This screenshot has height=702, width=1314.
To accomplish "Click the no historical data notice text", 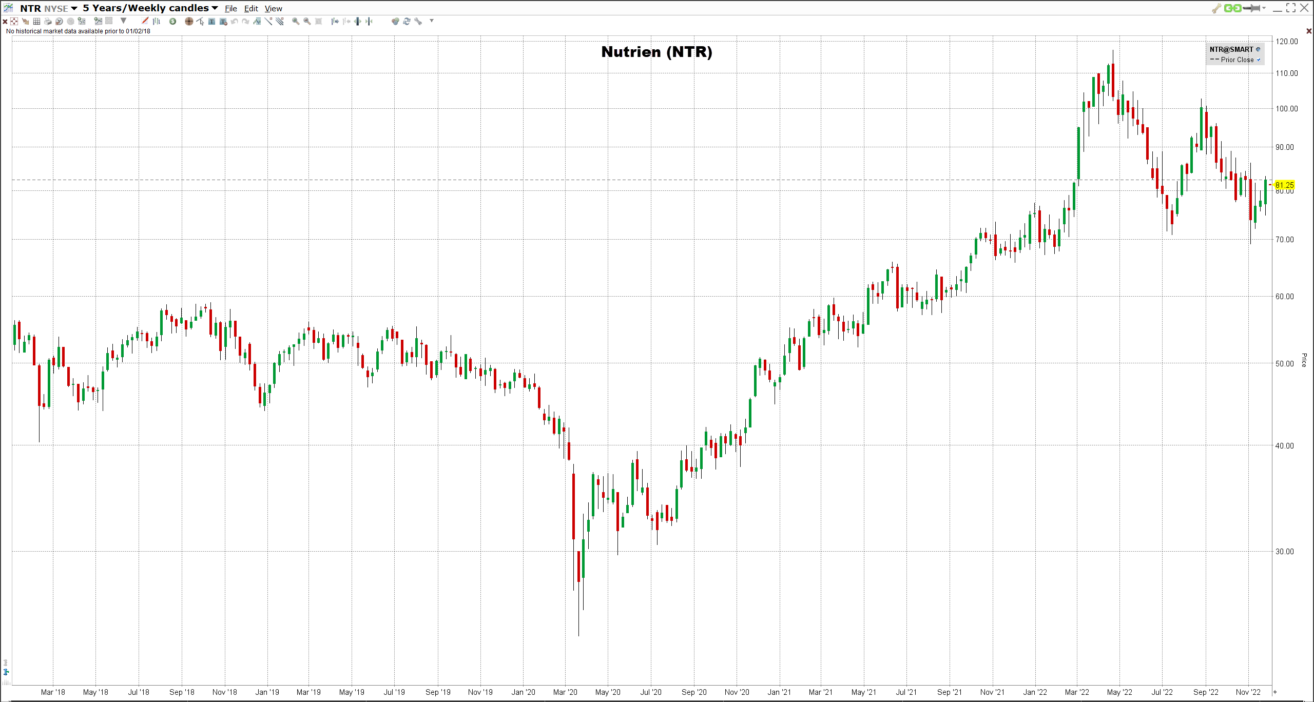I will pyautogui.click(x=78, y=31).
